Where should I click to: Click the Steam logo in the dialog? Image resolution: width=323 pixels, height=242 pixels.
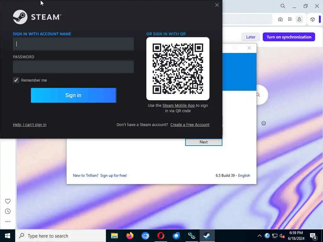click(x=37, y=17)
